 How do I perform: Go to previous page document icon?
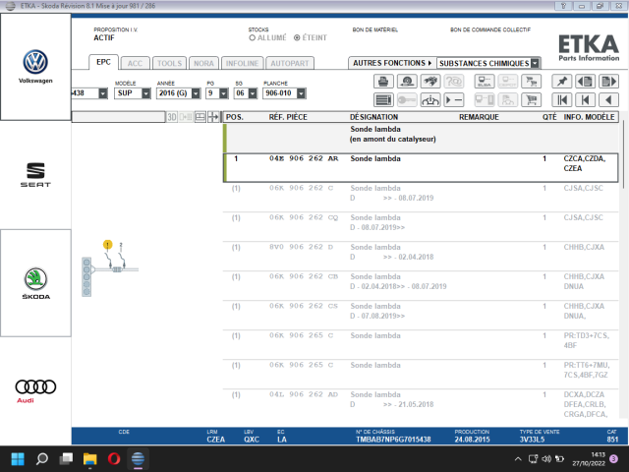[585, 82]
